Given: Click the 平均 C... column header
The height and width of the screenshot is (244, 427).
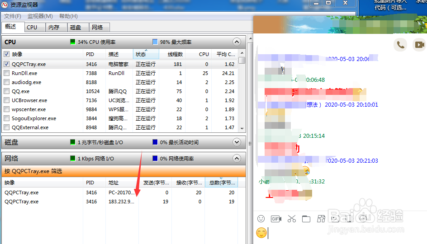Looking at the screenshot, I should tap(225, 54).
